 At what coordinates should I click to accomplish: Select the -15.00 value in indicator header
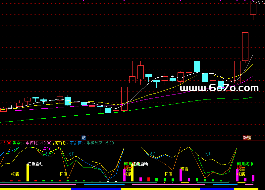tap(5, 143)
